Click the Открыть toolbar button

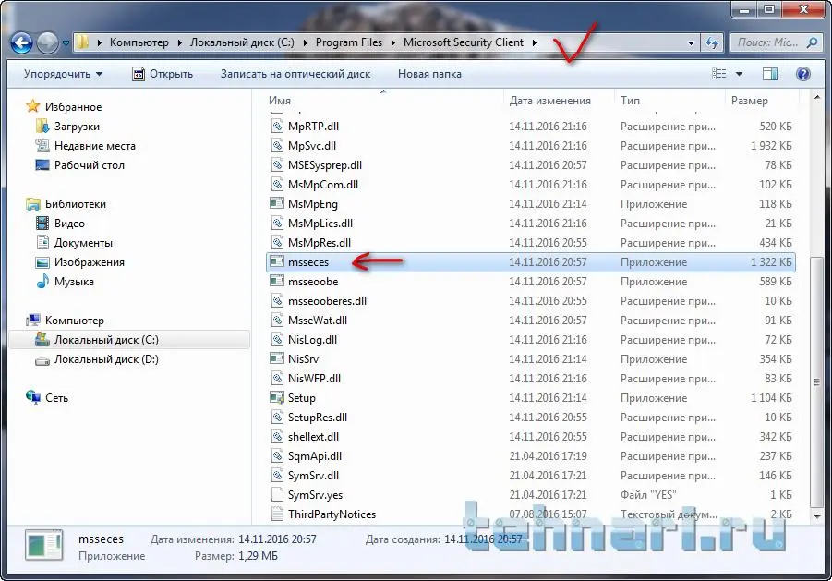163,74
